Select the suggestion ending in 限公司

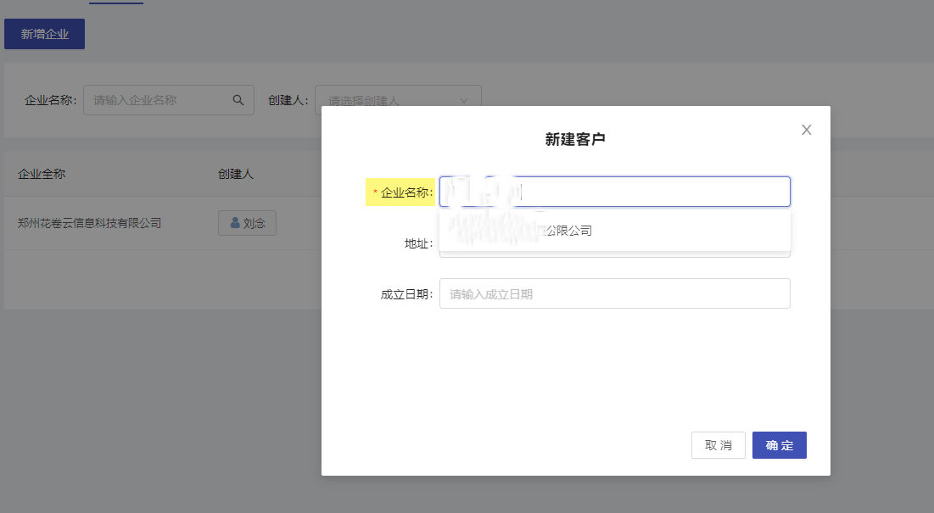tap(615, 231)
